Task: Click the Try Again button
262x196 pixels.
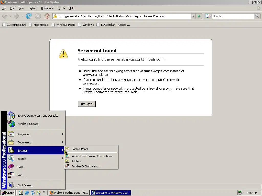Action: pyautogui.click(x=86, y=104)
